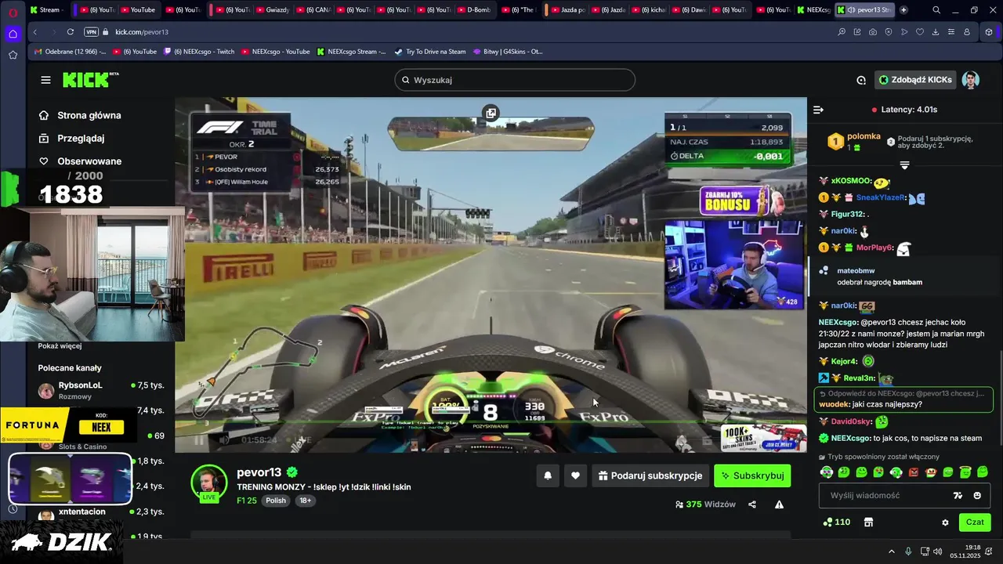Open user profile avatar menu
Screen dimensions: 1003x564
coord(971,80)
